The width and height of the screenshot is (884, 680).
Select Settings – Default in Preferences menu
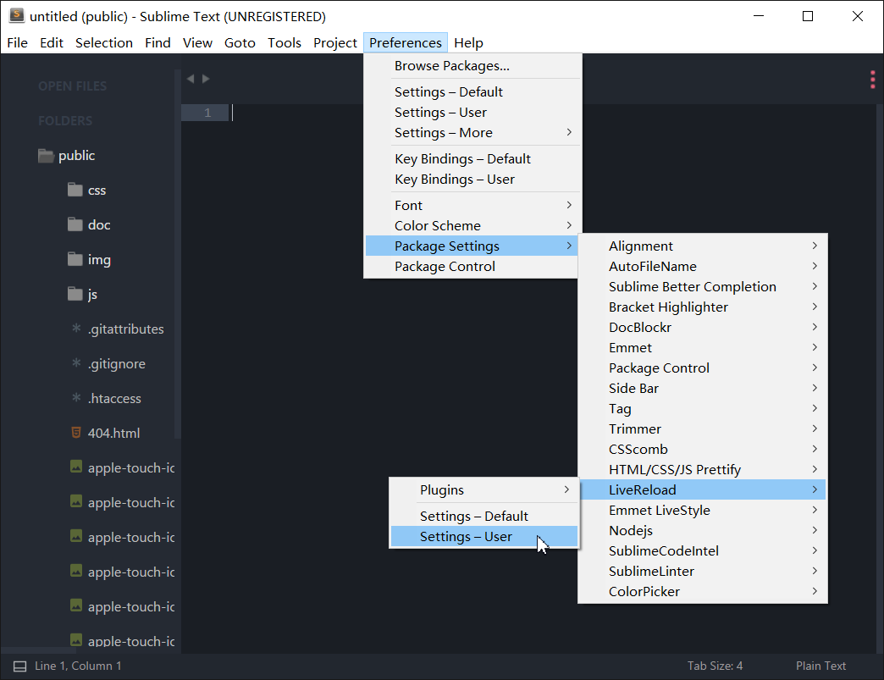472,92
